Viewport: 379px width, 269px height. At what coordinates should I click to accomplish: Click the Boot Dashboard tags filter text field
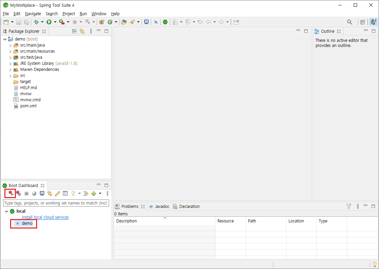56,203
